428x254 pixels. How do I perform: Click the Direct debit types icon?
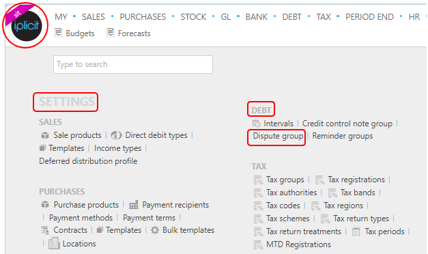[x=116, y=135]
